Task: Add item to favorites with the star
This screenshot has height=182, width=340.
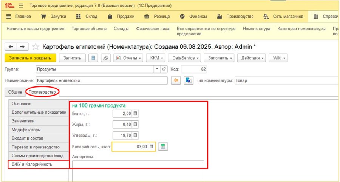Action: [x=36, y=47]
